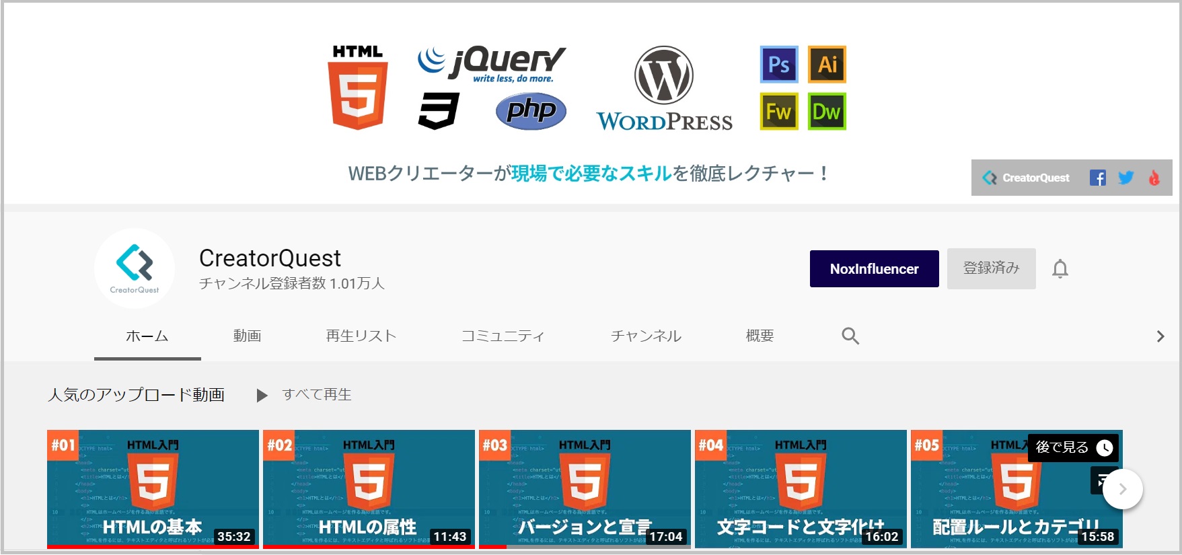This screenshot has width=1182, height=555.
Task: Click the 16:02 duration badge on video #04
Action: click(882, 537)
